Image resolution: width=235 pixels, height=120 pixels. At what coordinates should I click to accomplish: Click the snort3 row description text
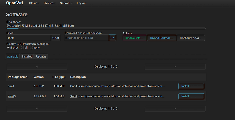tap(118, 96)
